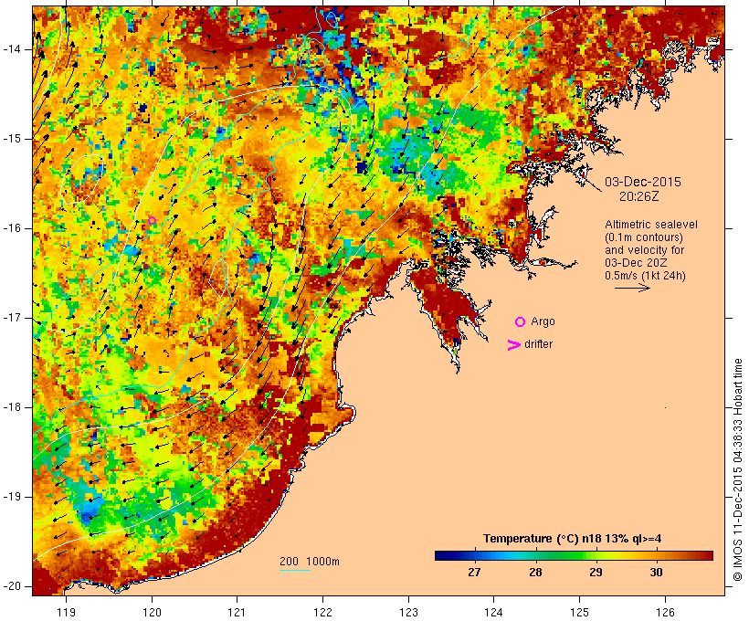The image size is (749, 621).
Task: Click the closed white sea-level contour near 119°E, 15.5°S
Action: [x=82, y=180]
